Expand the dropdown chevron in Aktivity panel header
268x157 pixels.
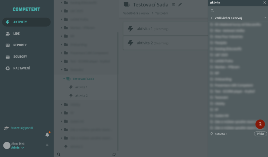pos(265,18)
